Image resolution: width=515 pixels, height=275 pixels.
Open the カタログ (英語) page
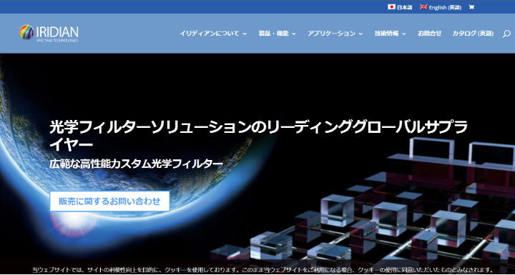pos(473,34)
